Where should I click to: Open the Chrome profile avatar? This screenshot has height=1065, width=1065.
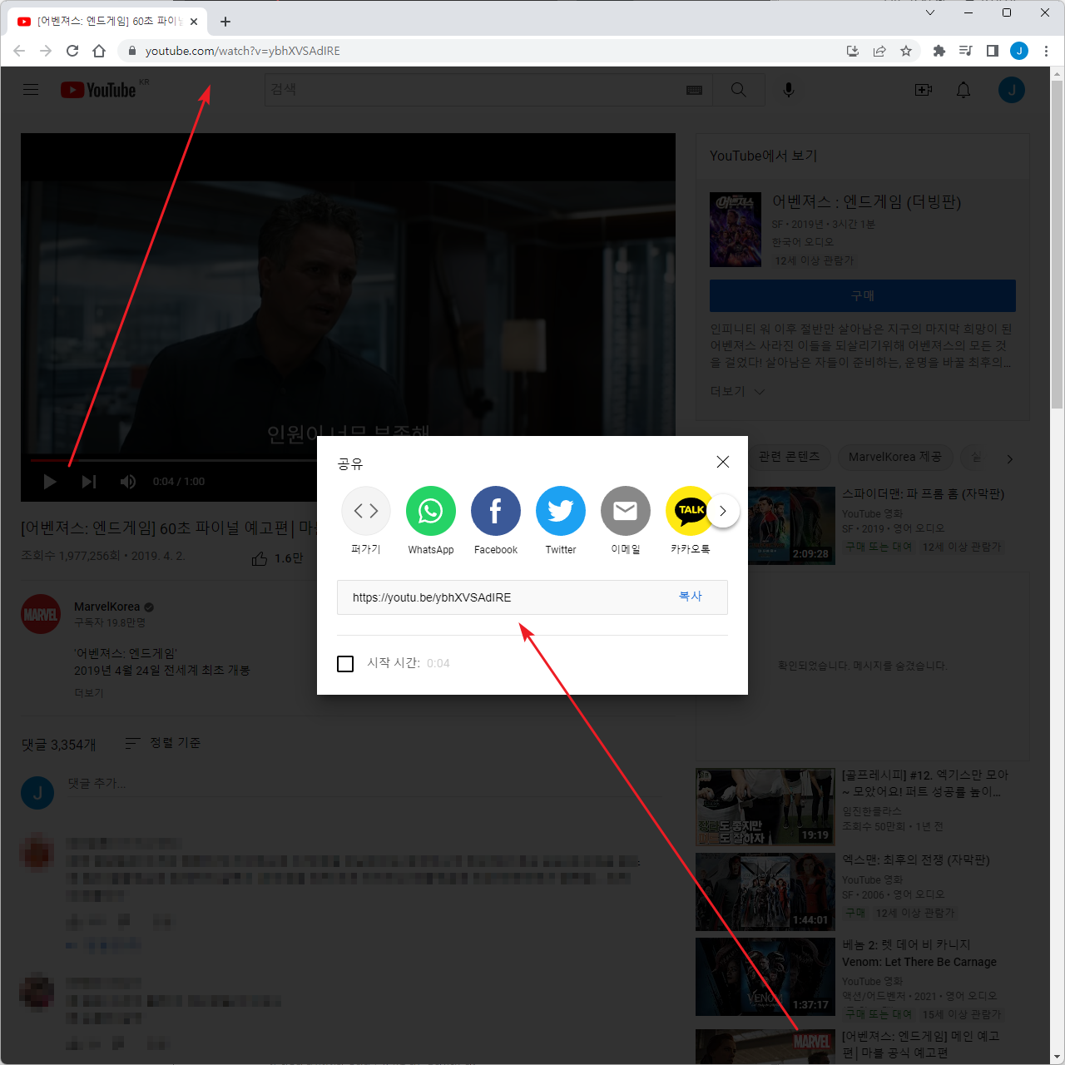pyautogui.click(x=1019, y=51)
